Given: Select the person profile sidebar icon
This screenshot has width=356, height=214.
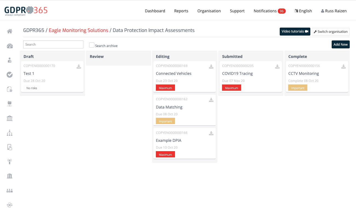Looking at the screenshot, I should pos(10,60).
